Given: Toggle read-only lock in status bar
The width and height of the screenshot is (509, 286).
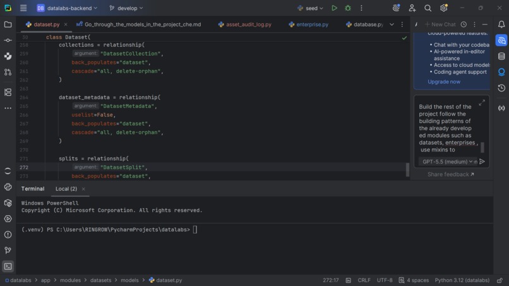Looking at the screenshot, I should tap(500, 280).
